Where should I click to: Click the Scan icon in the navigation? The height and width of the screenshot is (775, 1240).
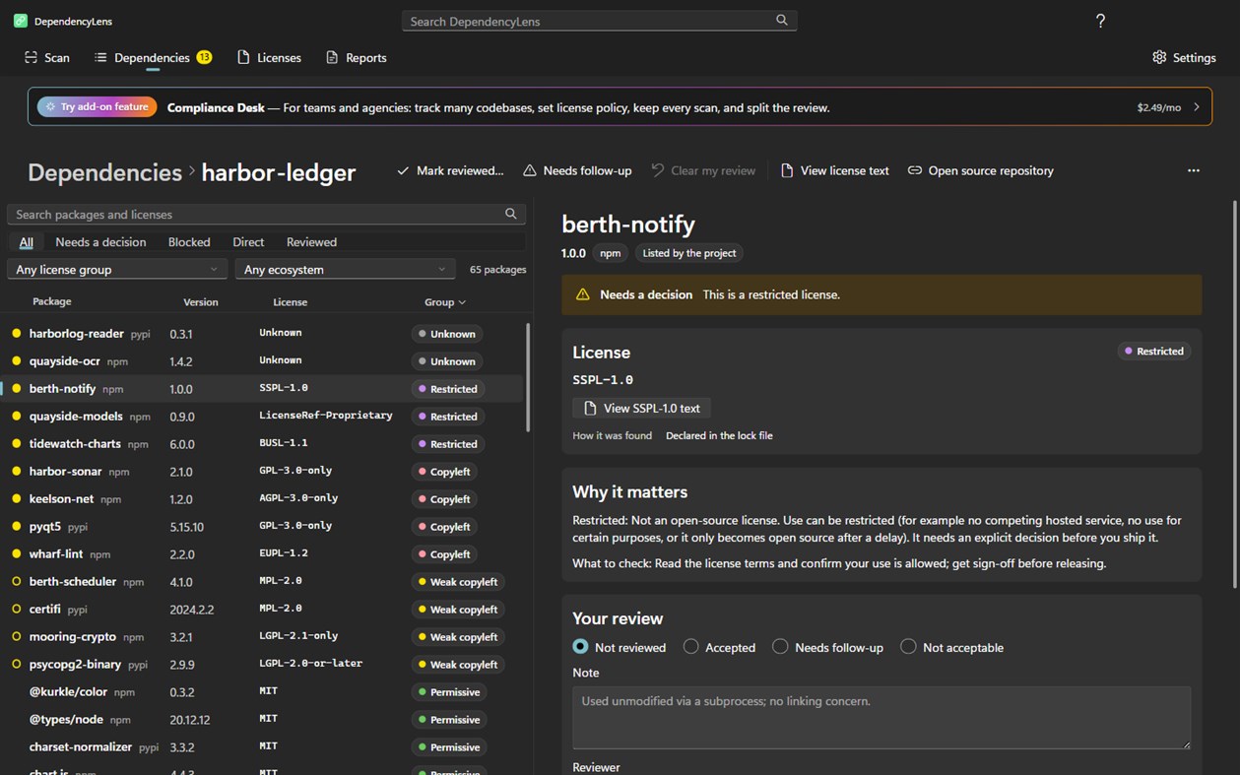tap(32, 57)
